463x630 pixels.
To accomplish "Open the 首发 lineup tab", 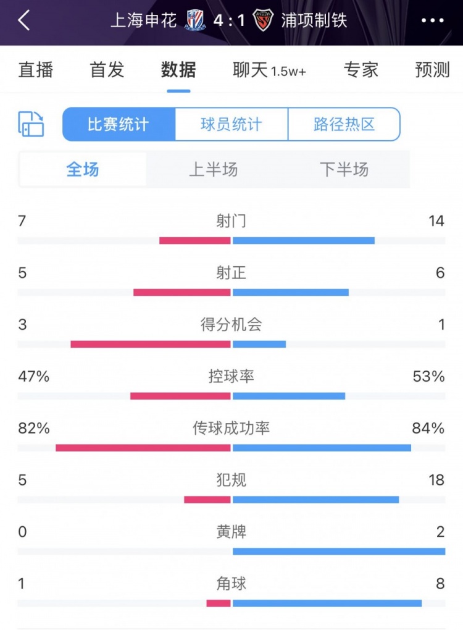I will point(107,70).
